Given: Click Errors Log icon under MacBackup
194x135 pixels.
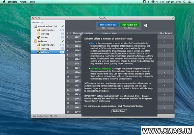Looking at the screenshot, I should pos(38,49).
